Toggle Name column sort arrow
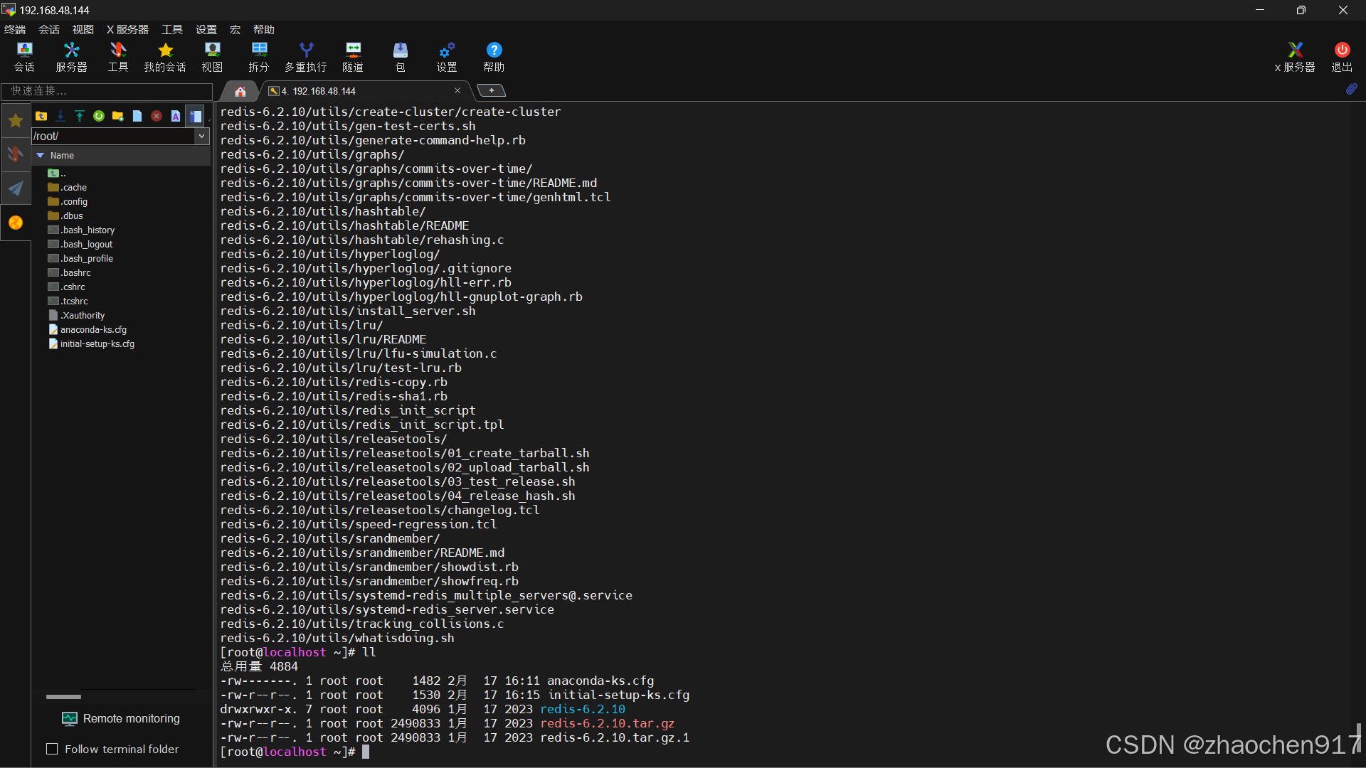This screenshot has width=1366, height=768. pos(41,155)
